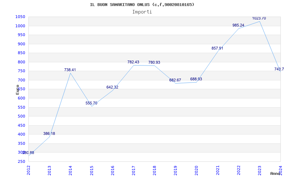Click the 450 y-axis tick label
The height and width of the screenshot is (177, 284).
[21, 125]
